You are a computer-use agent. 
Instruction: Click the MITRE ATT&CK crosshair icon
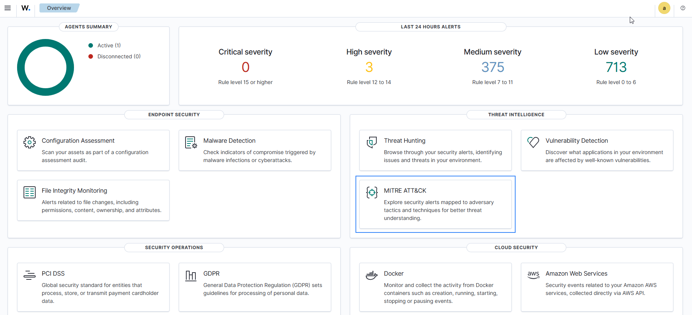372,192
